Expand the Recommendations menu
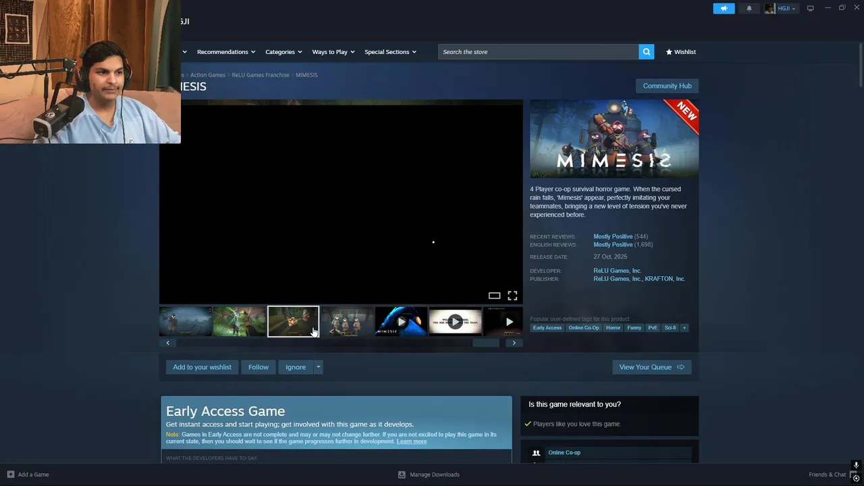The height and width of the screenshot is (486, 864). (x=226, y=51)
